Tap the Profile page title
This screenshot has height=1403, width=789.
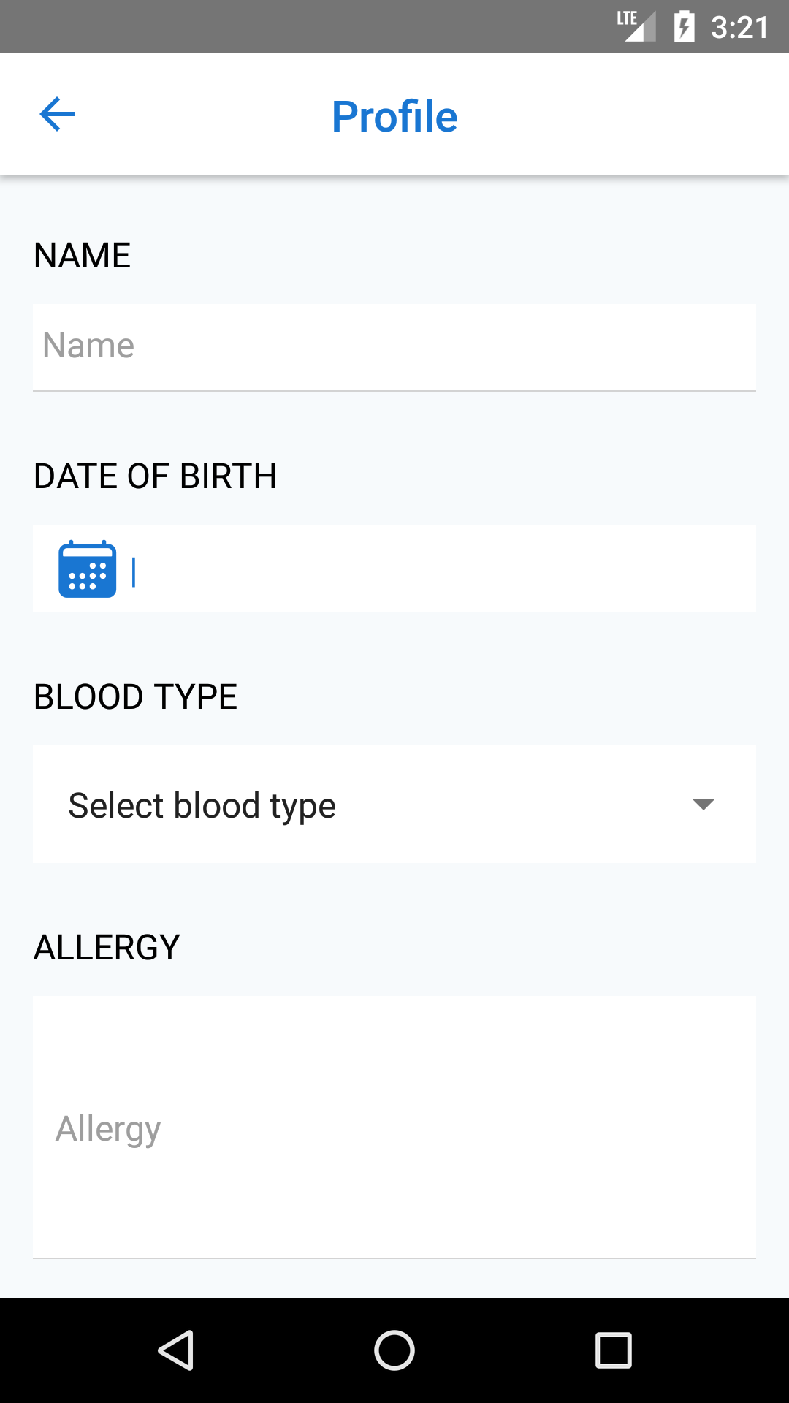coord(394,116)
